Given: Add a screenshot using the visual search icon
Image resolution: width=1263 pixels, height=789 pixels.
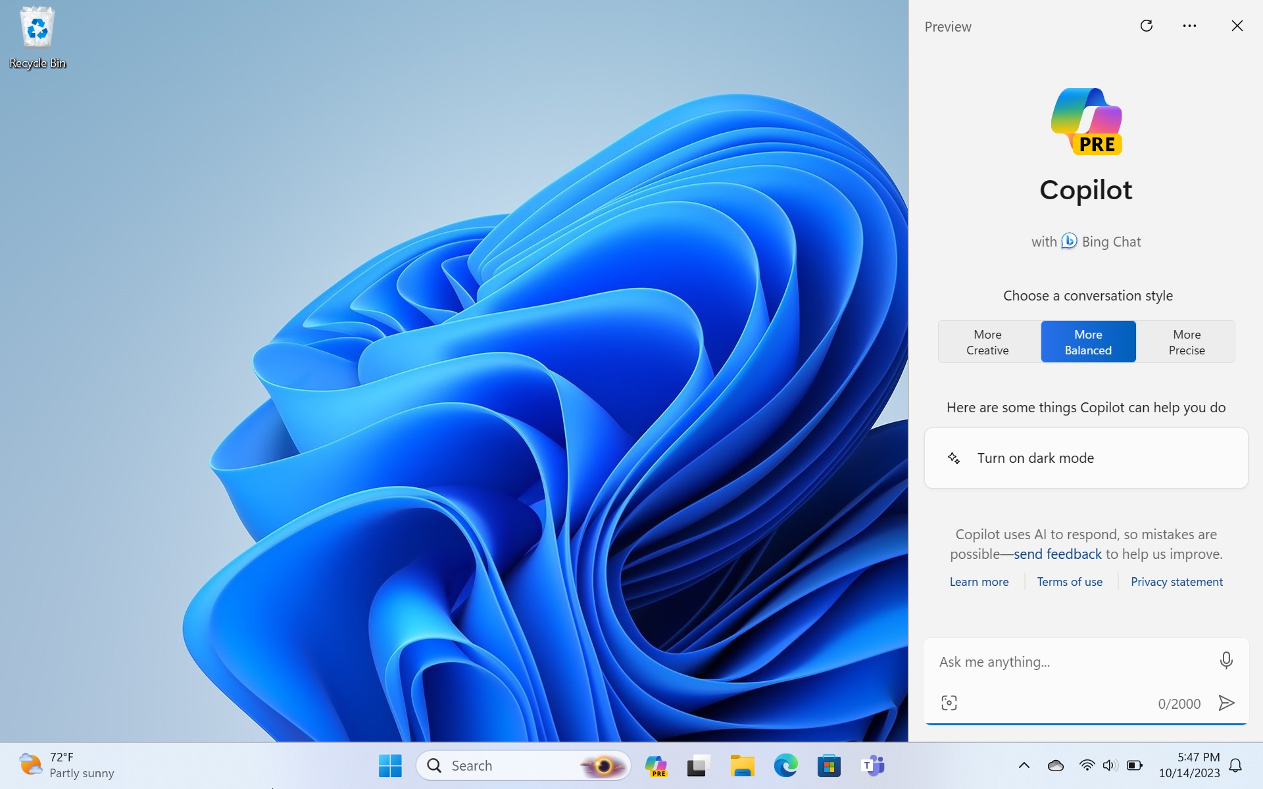Looking at the screenshot, I should (x=949, y=702).
